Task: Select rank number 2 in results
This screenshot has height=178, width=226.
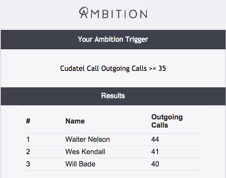Action: (x=28, y=152)
